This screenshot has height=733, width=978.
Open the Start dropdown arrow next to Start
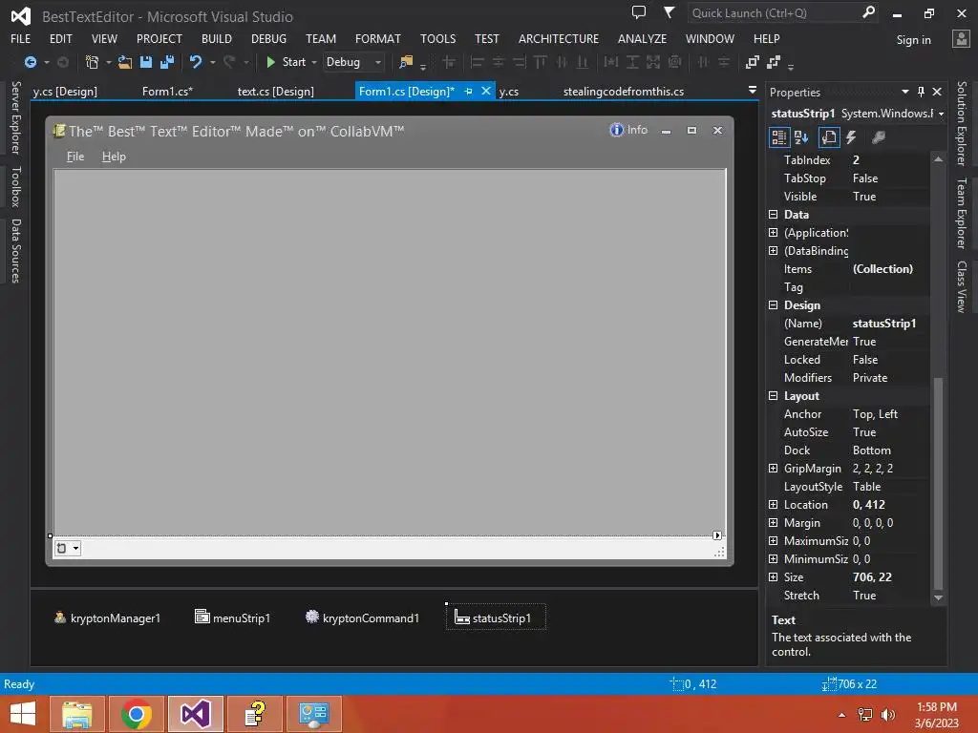tap(313, 62)
